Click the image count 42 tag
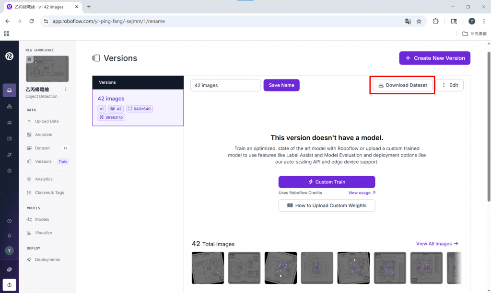 pyautogui.click(x=116, y=109)
